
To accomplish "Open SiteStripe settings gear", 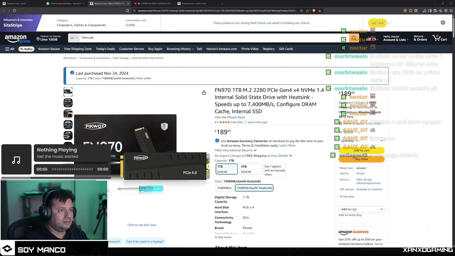I will pyautogui.click(x=443, y=22).
